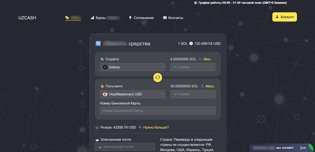Focus the Номер Банковской Карты field
Viewport: 315px width, 152px height.
click(158, 111)
